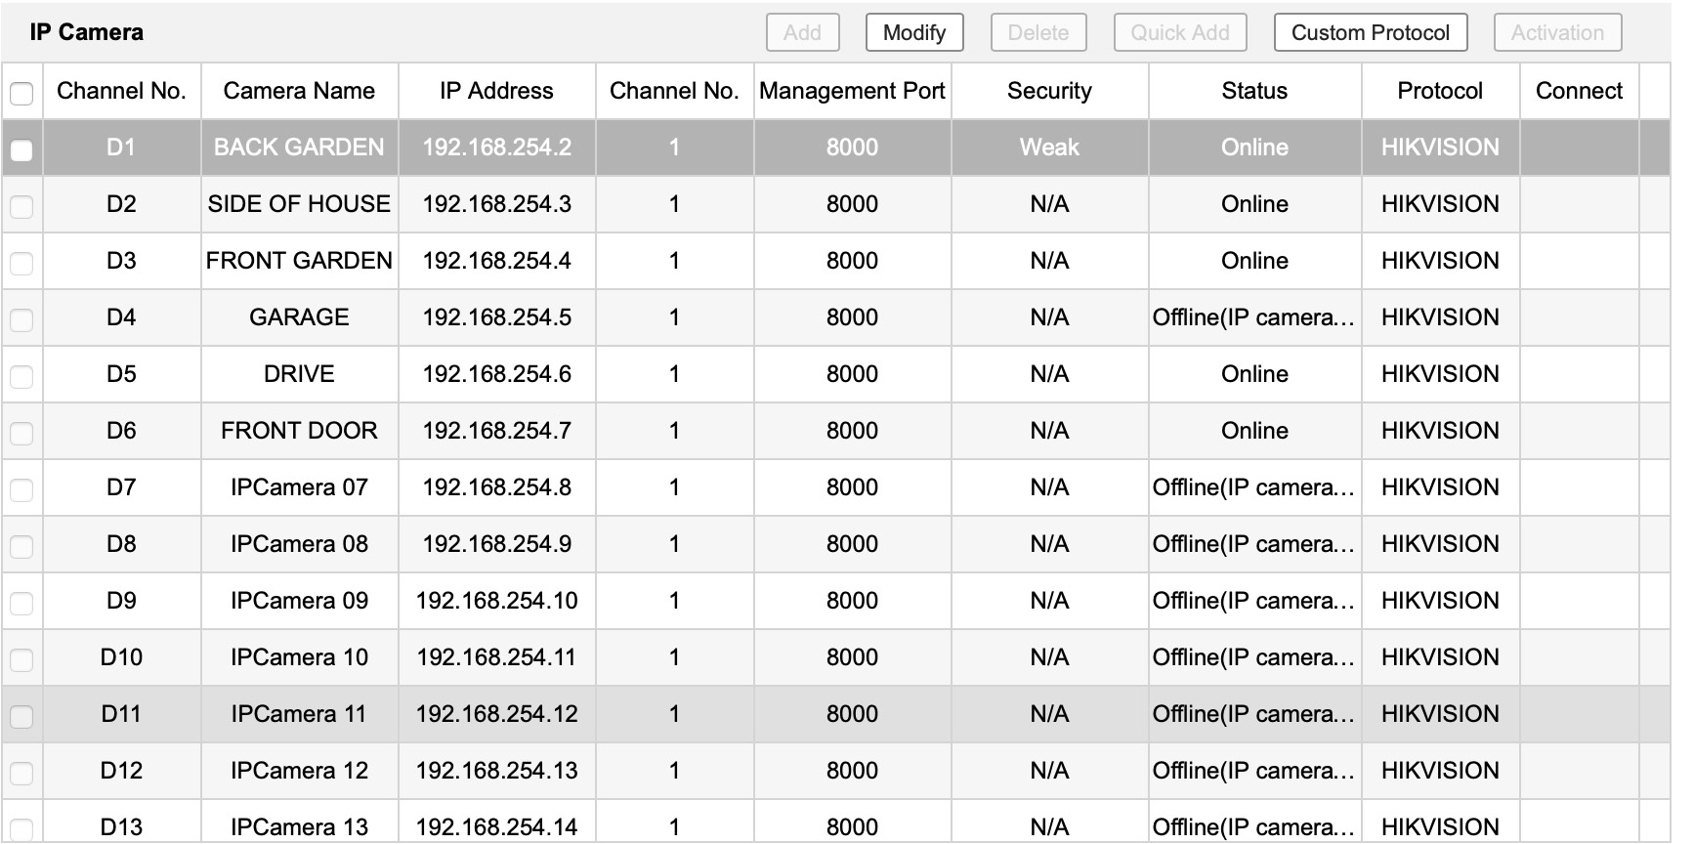Enable the checkbox beside D4 GARAGE
1694x844 pixels.
point(21,319)
